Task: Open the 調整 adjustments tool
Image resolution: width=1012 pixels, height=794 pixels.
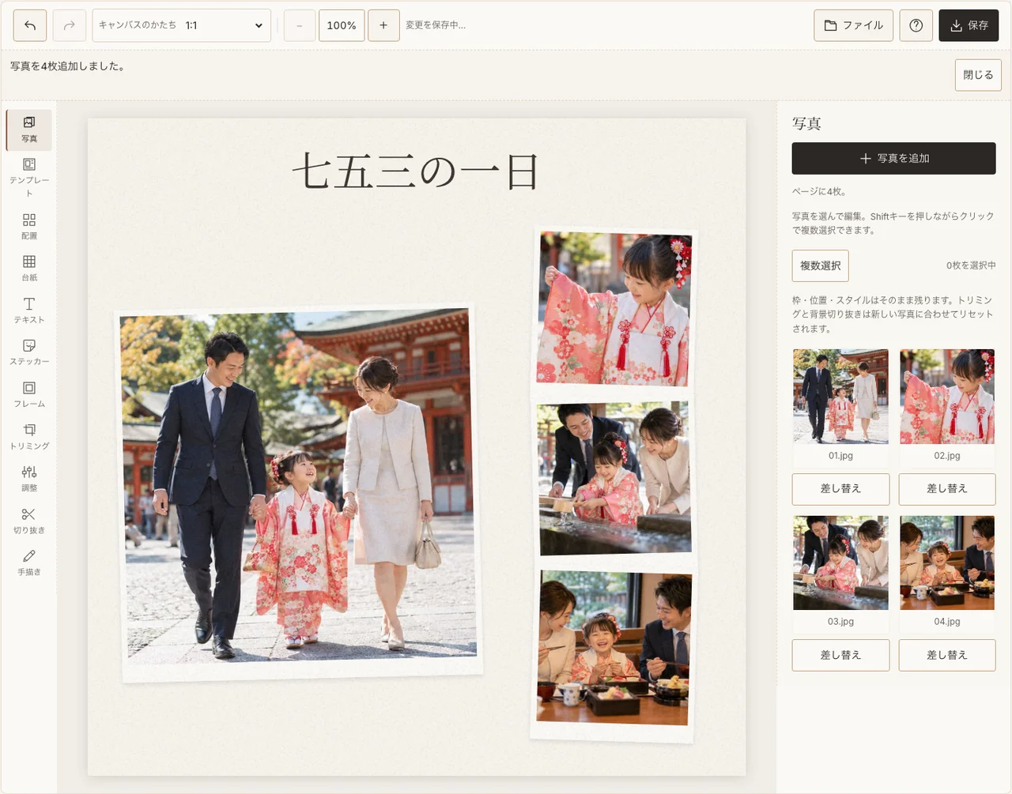Action: (29, 478)
